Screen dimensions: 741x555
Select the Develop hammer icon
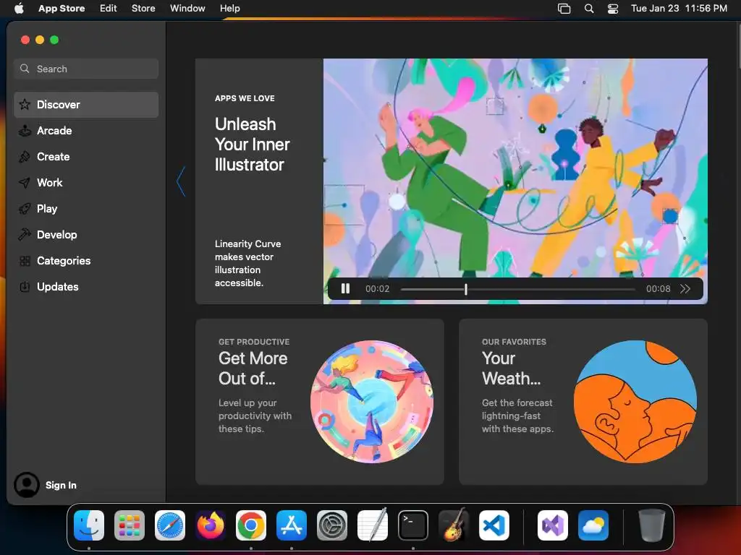25,235
